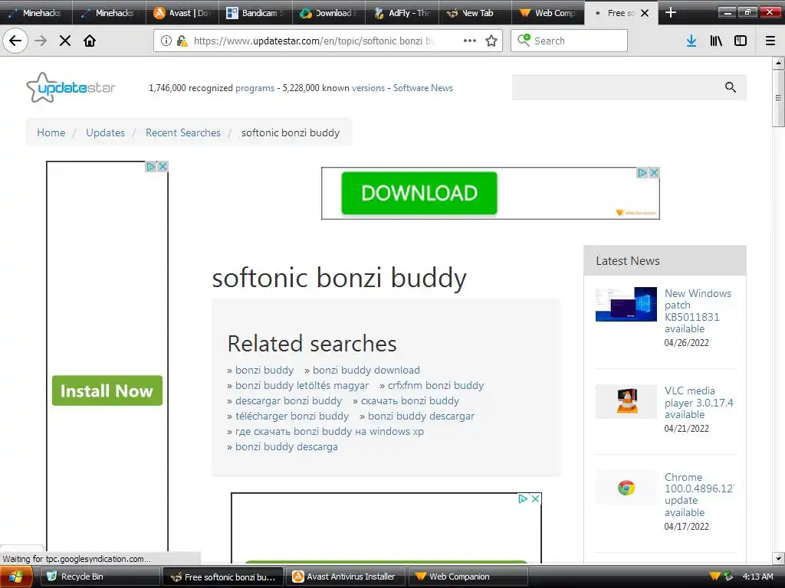Open related search bonzi buddy download
785x588 pixels.
point(366,370)
